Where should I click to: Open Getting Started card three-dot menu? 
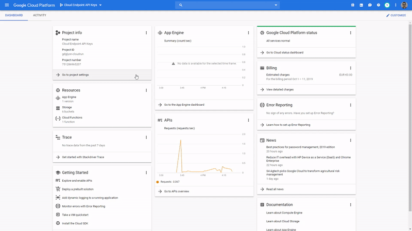point(146,172)
